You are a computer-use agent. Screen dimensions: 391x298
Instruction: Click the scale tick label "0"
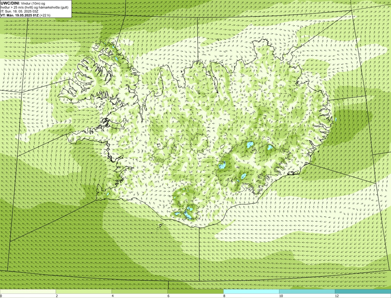tap(1, 296)
